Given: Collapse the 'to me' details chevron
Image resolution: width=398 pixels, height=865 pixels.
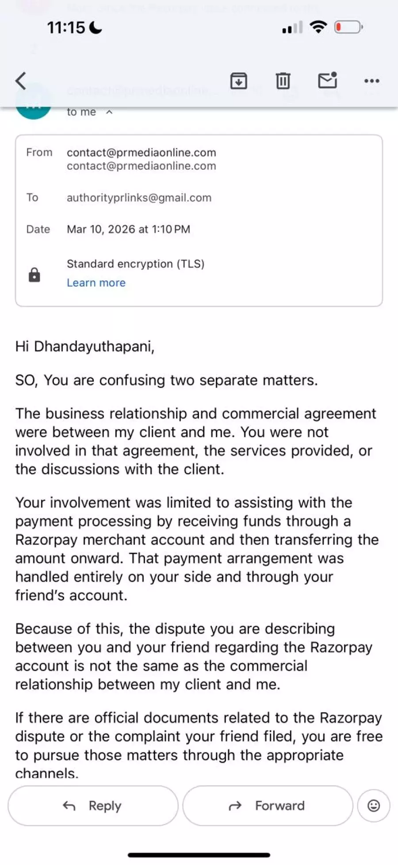Looking at the screenshot, I should pos(109,112).
